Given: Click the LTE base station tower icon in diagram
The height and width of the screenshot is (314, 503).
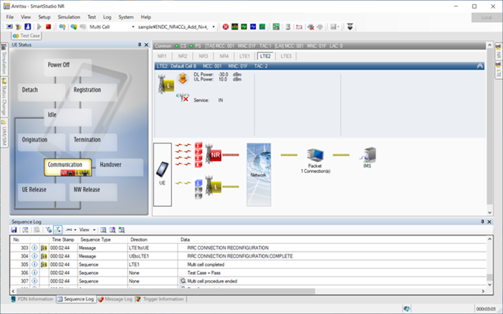Looking at the screenshot, I should tap(213, 185).
